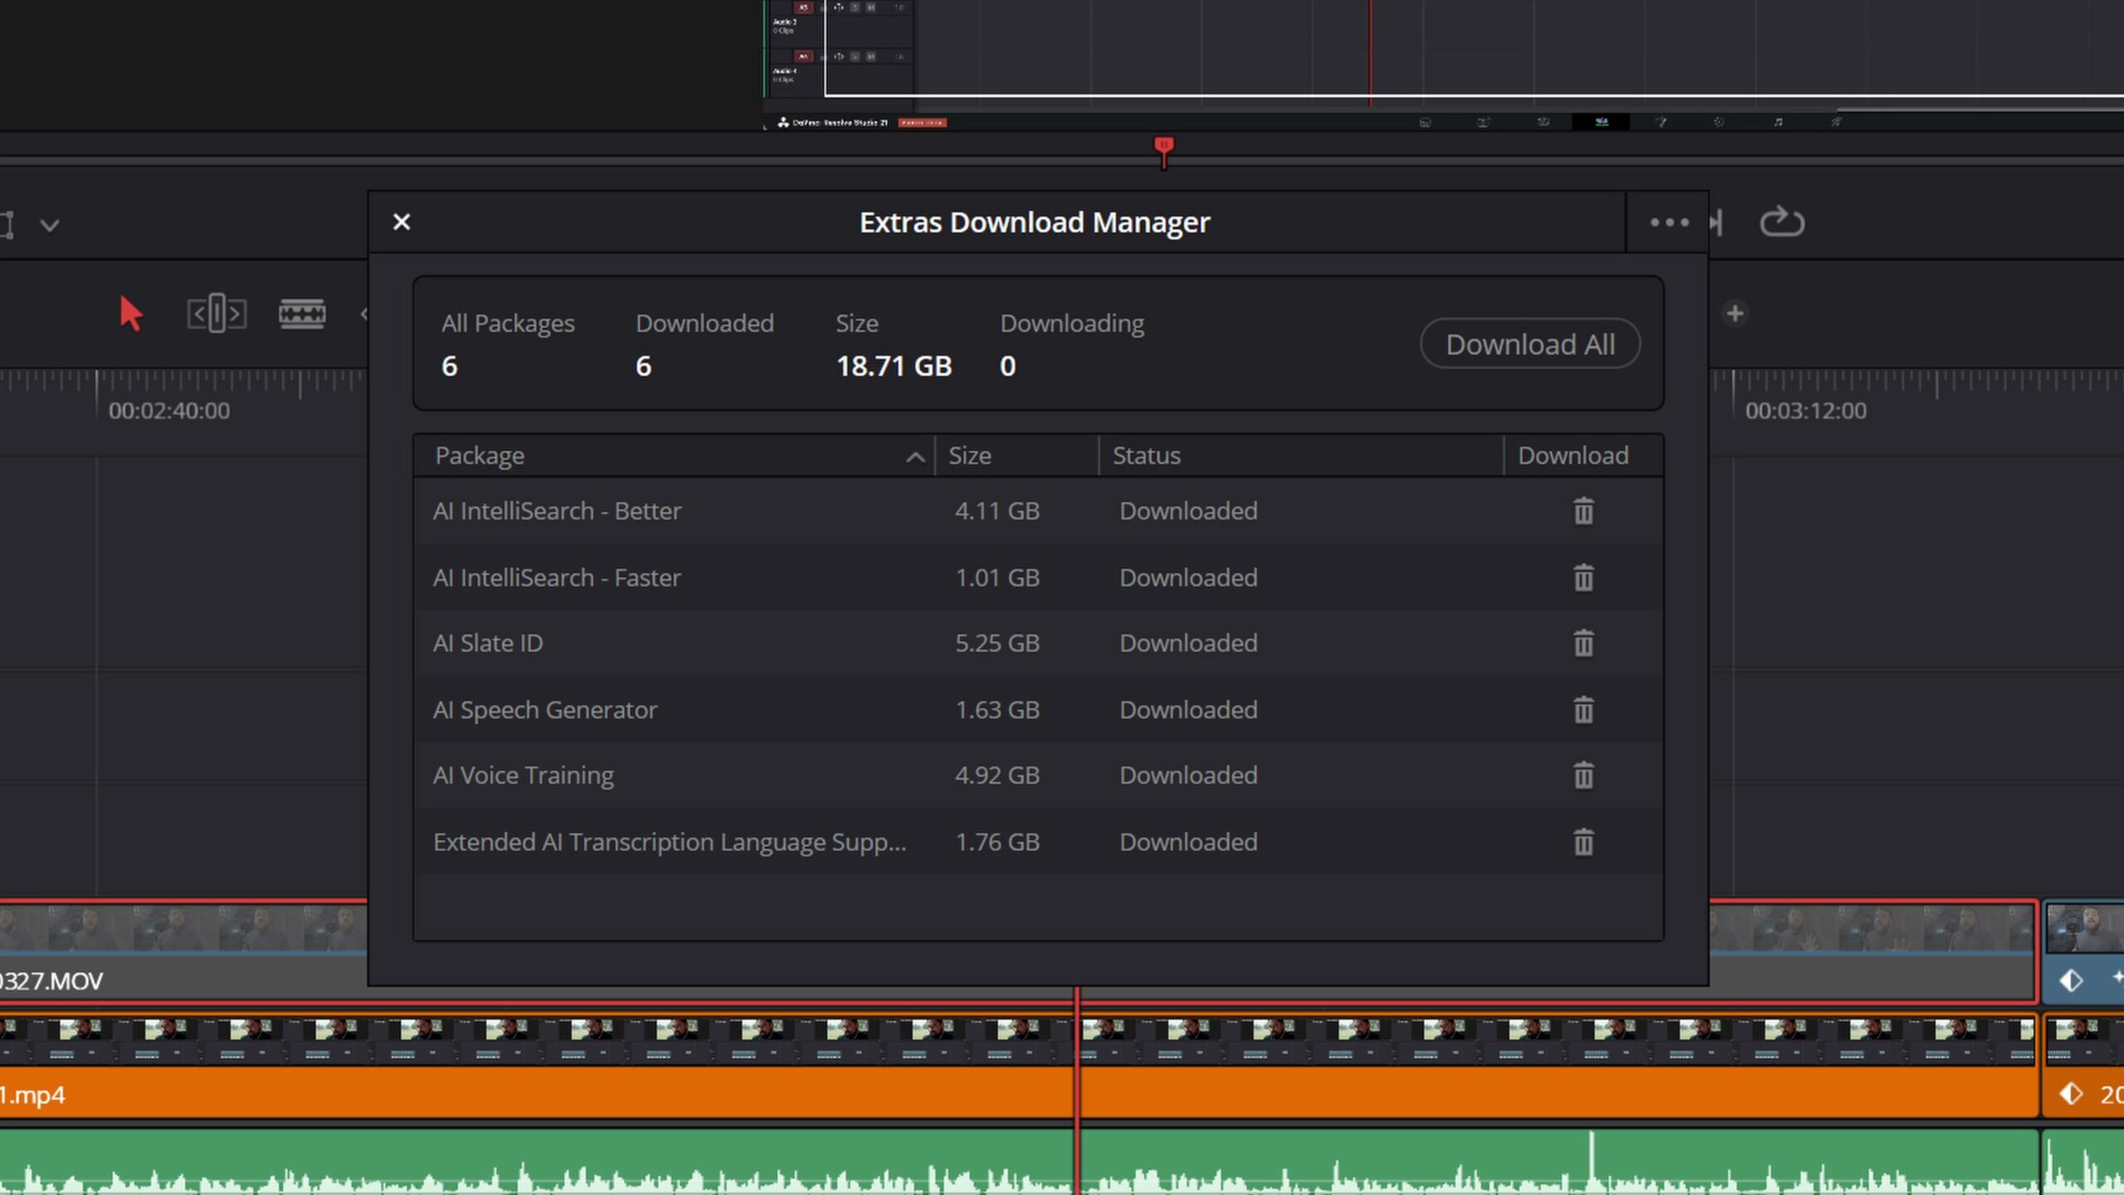Click the 4.11 GB size cell
Screen dimensions: 2124x1195
pos(997,511)
